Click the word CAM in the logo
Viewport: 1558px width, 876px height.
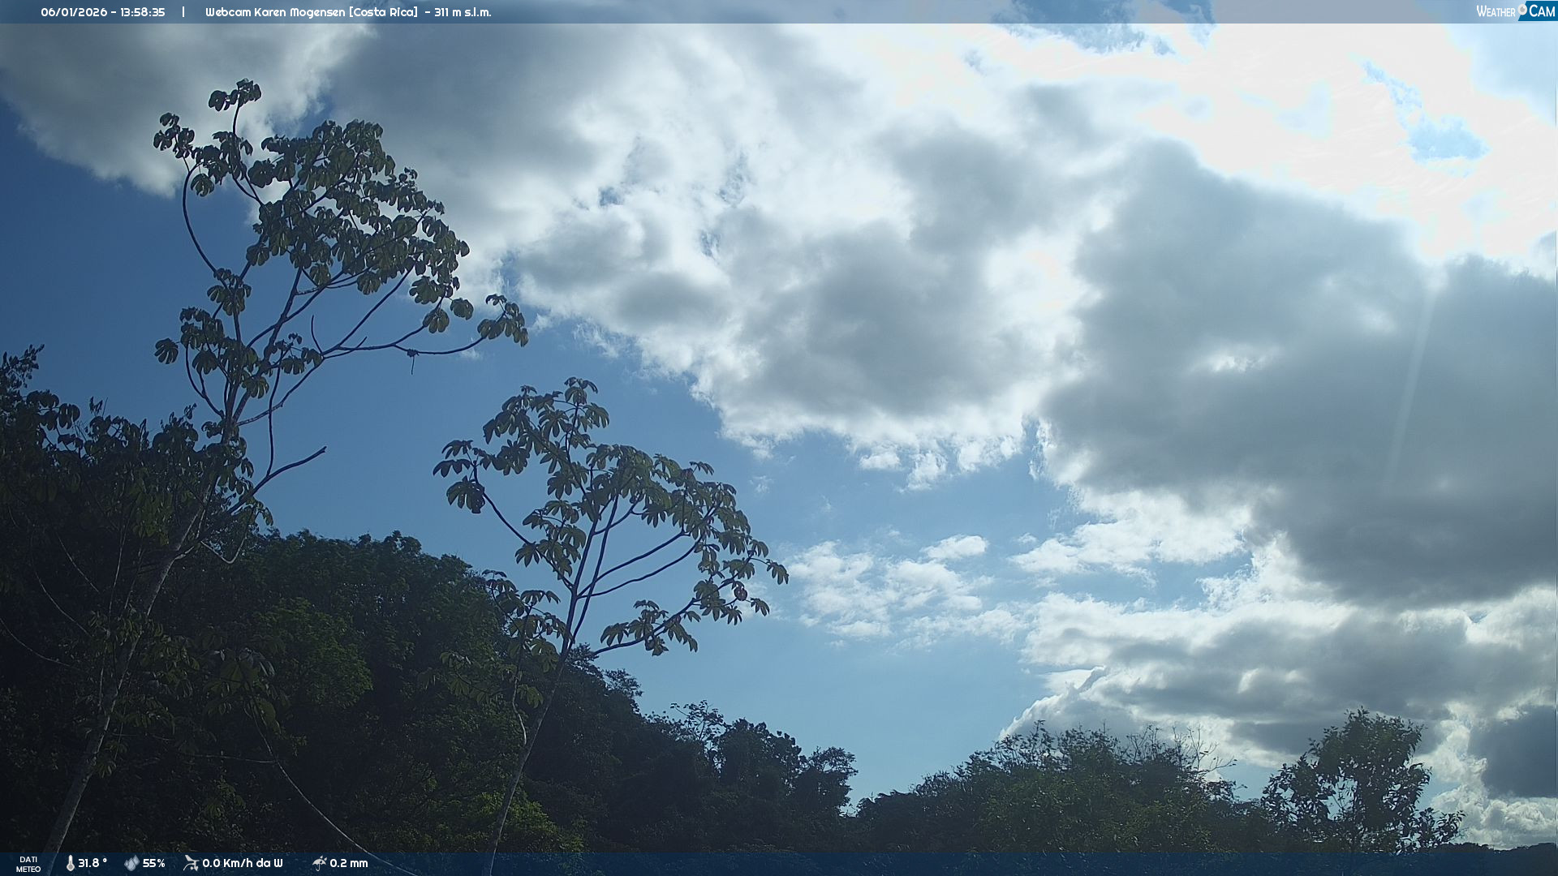pyautogui.click(x=1542, y=11)
